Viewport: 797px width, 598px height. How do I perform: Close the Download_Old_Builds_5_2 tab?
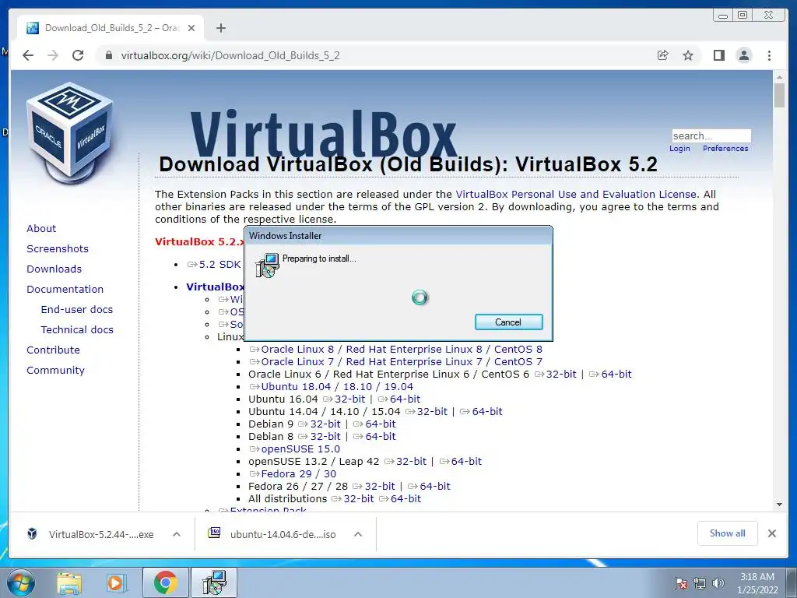coord(191,28)
